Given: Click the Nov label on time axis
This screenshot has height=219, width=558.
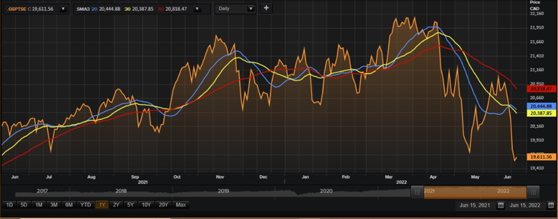Looking at the screenshot, I should 220,177.
